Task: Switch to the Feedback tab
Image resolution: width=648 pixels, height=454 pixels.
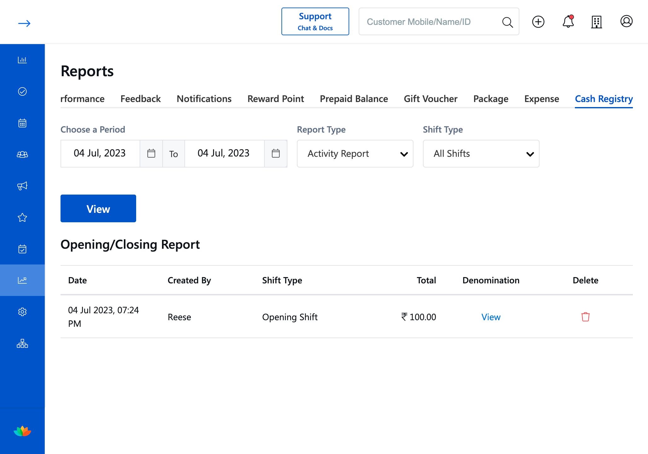Action: tap(141, 99)
